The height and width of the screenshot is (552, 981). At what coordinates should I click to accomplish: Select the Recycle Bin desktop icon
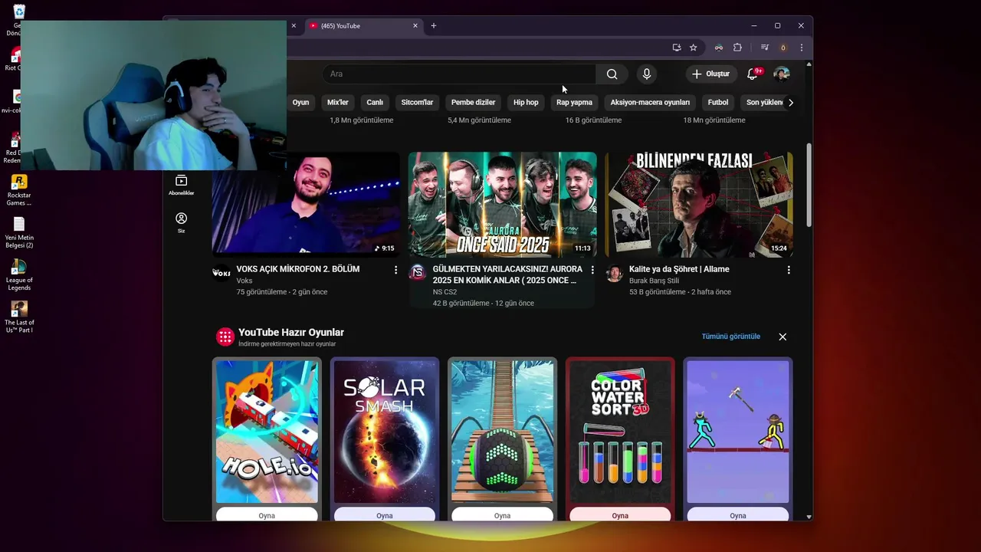18,20
